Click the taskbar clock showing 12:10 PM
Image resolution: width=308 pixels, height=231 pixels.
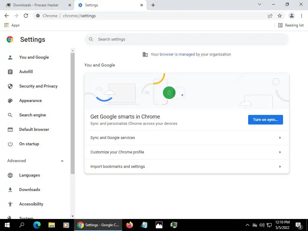pos(282,225)
